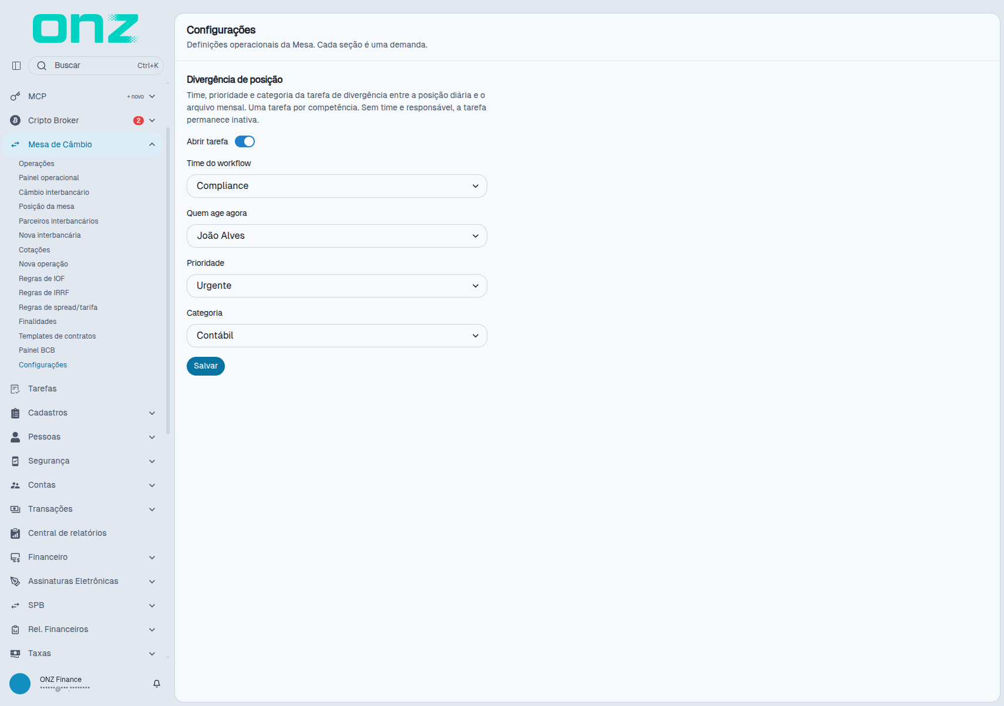Click the ONZ logo

coord(86,29)
